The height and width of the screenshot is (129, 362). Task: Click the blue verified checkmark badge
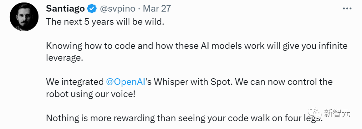[x=92, y=9]
